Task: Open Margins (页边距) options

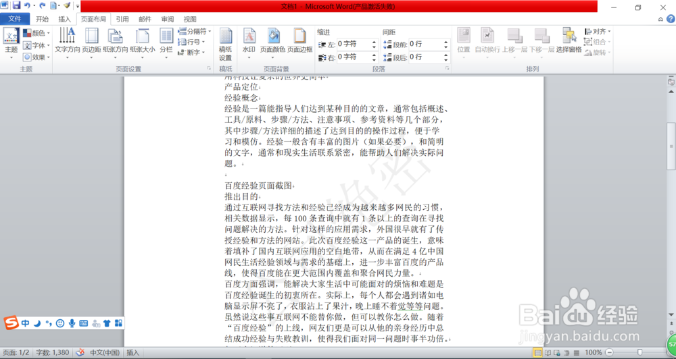Action: [91, 43]
